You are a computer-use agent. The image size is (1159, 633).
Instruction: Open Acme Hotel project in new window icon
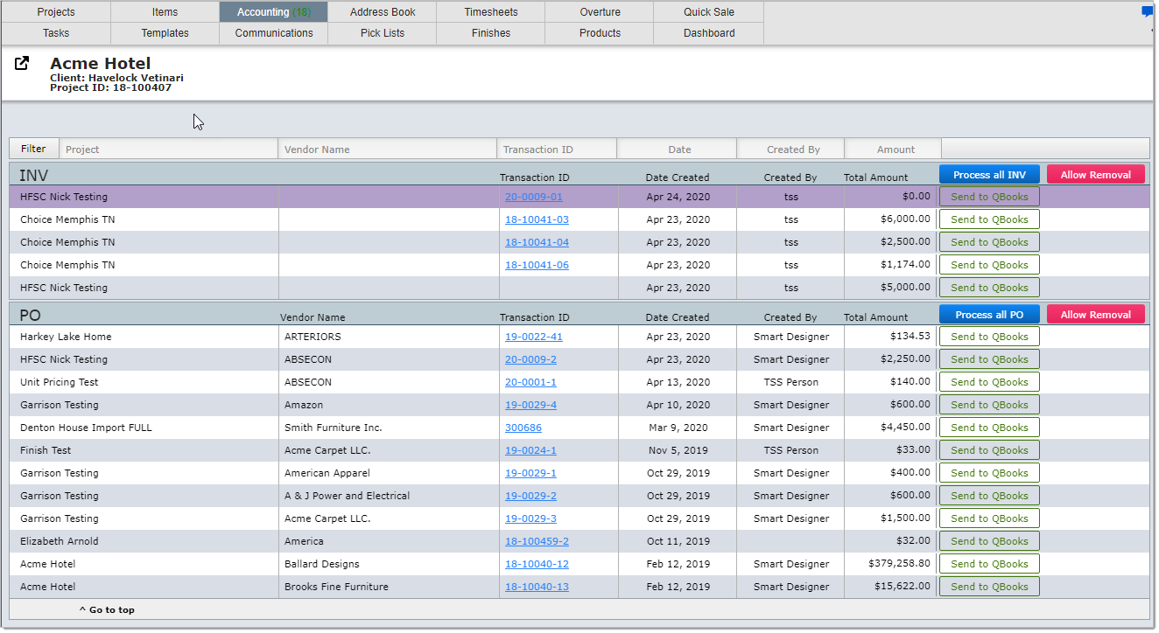[x=23, y=63]
